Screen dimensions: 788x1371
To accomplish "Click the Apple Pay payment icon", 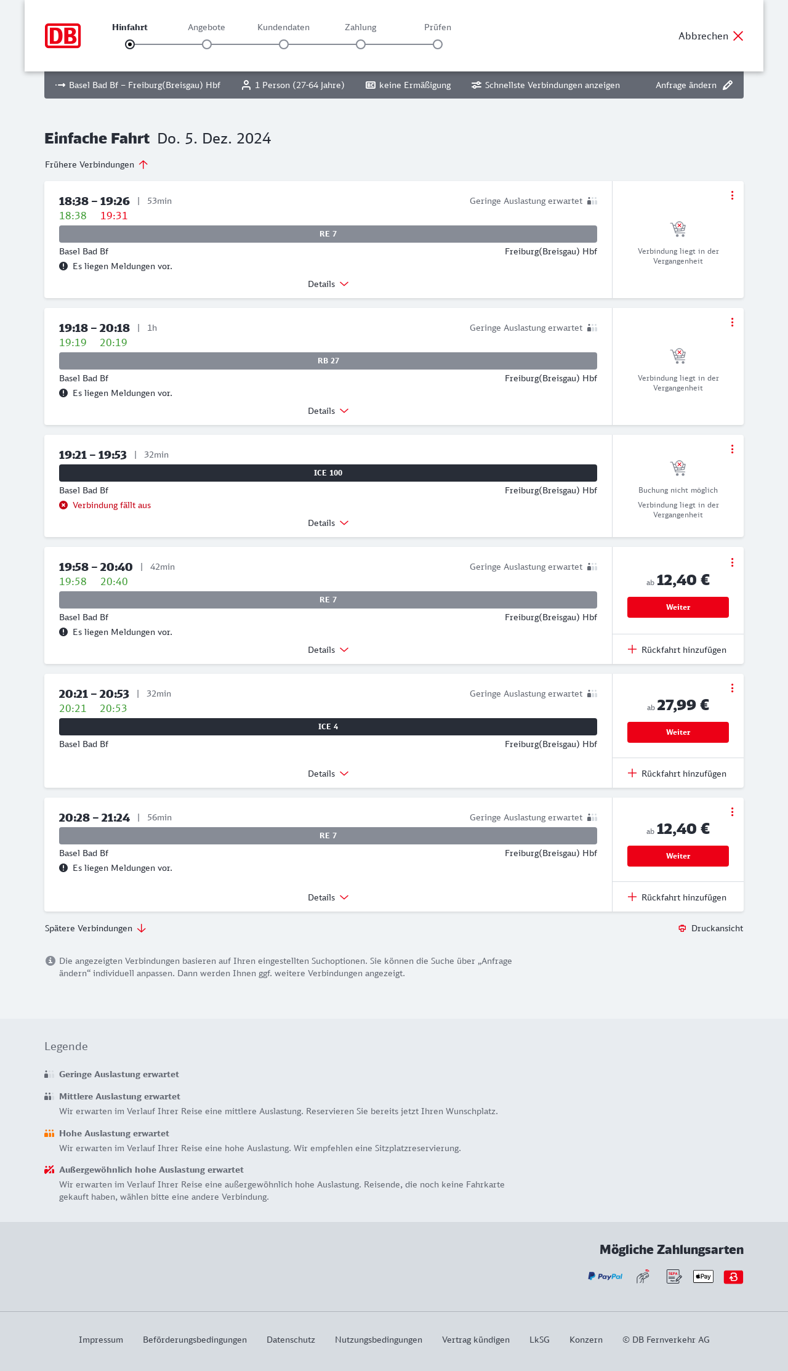I will [x=703, y=1277].
